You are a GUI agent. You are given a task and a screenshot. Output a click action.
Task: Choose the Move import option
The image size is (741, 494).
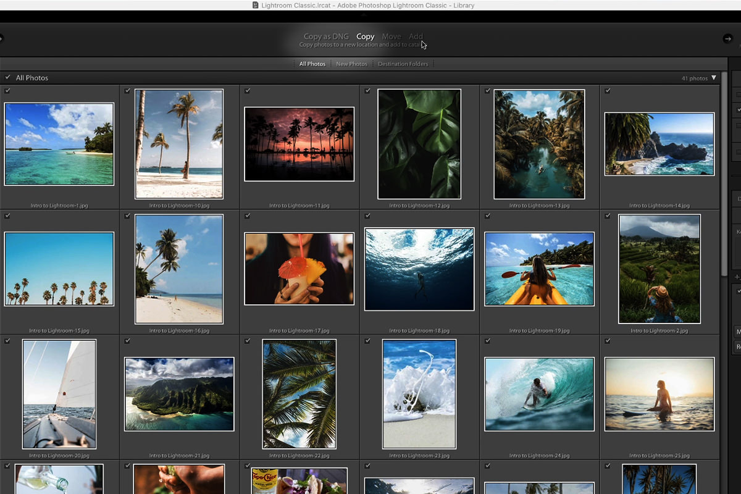pyautogui.click(x=391, y=36)
